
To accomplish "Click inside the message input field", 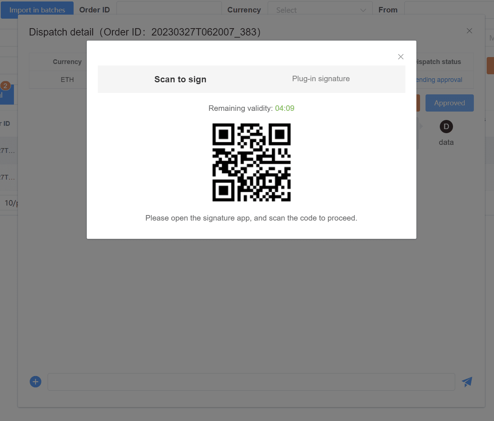I will tap(251, 381).
